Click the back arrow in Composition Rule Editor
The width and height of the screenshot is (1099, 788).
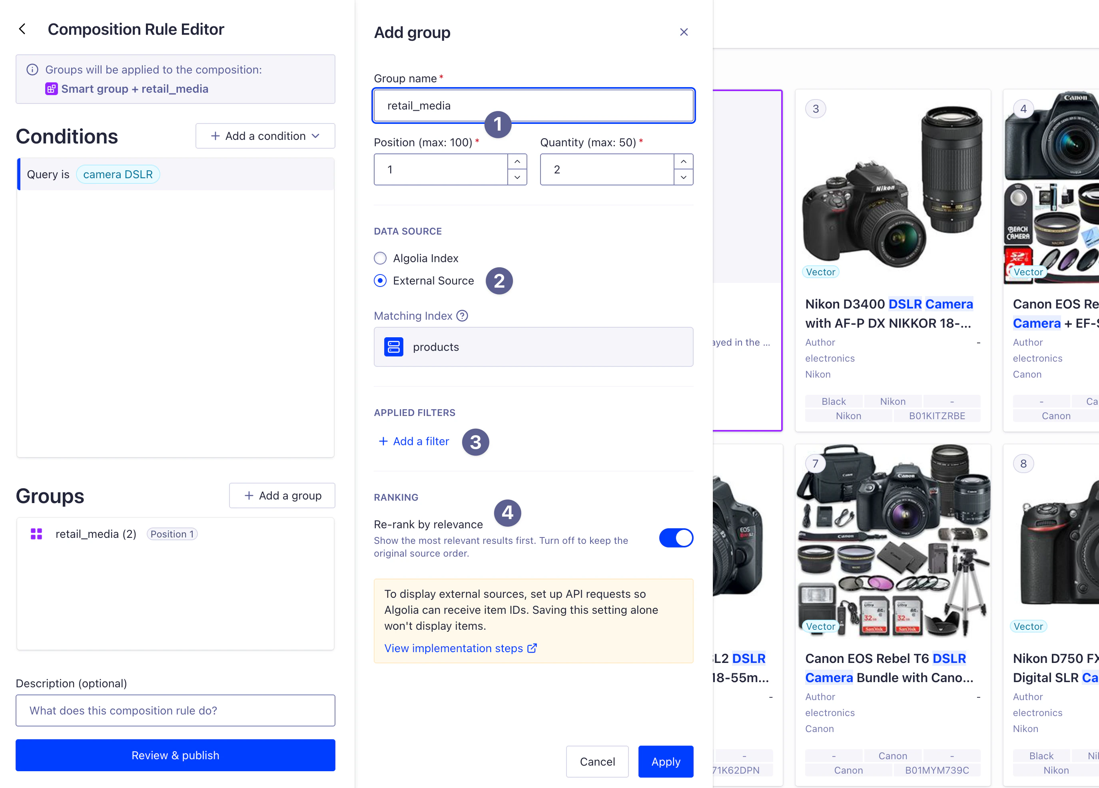(22, 29)
